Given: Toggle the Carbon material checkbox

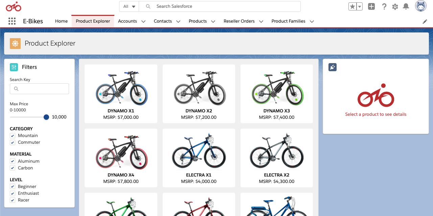Looking at the screenshot, I should coord(13,168).
